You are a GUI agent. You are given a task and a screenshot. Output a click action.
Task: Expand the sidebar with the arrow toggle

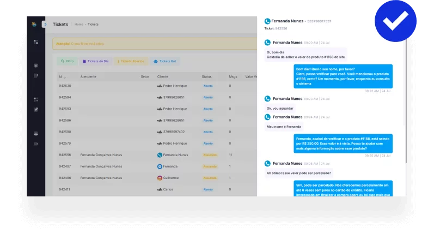pos(45,24)
